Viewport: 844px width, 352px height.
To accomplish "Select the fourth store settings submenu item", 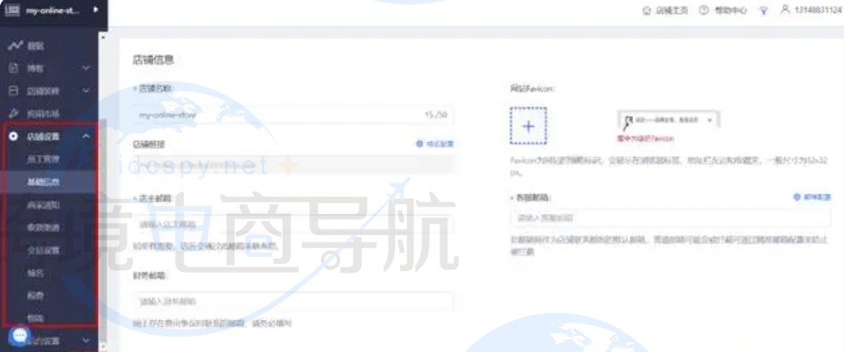I will 43,227.
